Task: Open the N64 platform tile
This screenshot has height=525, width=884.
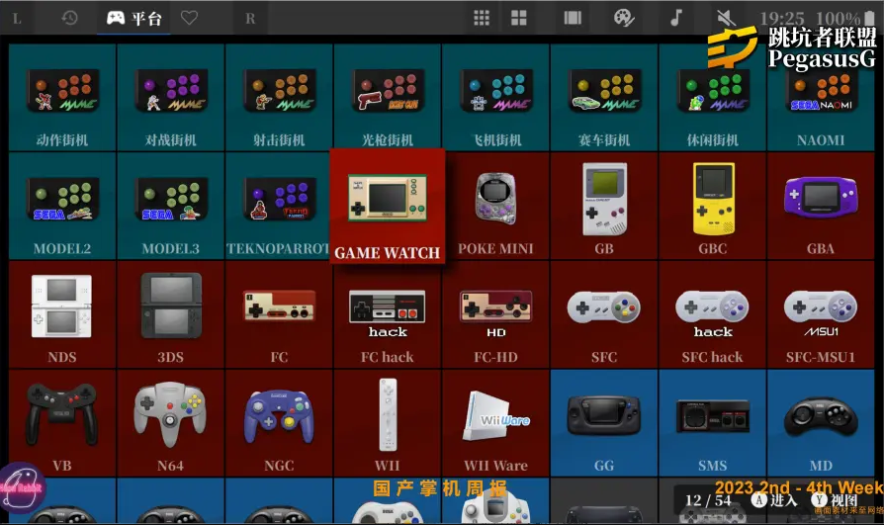Action: pyautogui.click(x=171, y=423)
